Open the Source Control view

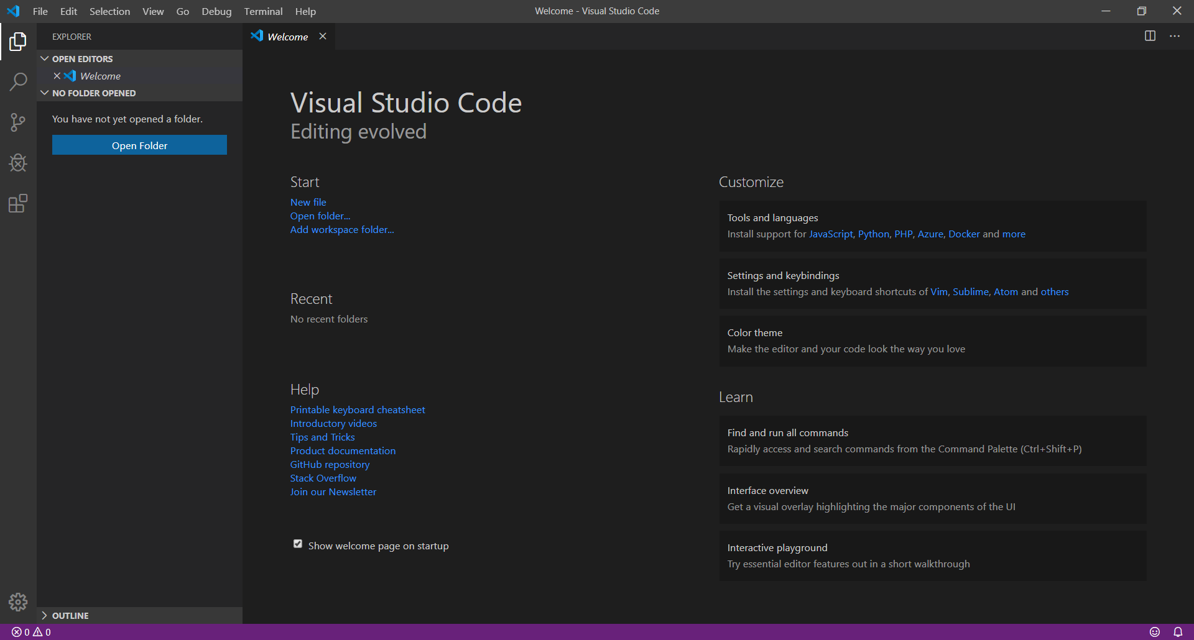coord(18,122)
